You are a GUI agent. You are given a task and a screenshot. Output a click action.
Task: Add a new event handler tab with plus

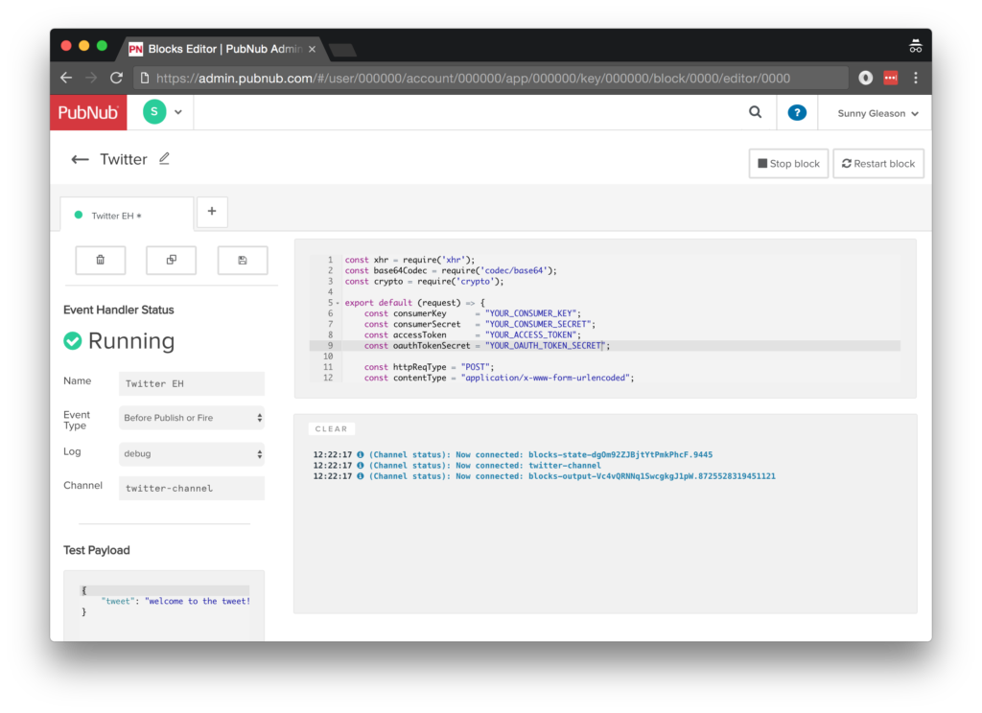[212, 212]
